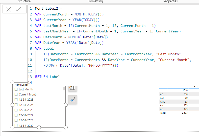Tick the 12-31-2025 checkbox

pos(16,100)
